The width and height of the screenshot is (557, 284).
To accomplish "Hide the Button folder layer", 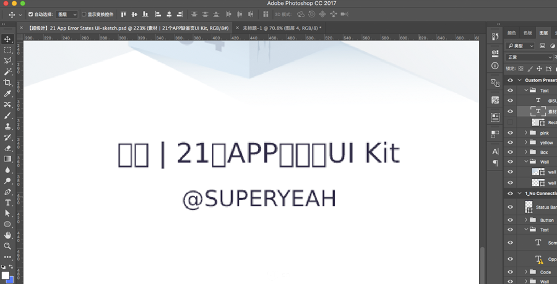I will pyautogui.click(x=510, y=220).
